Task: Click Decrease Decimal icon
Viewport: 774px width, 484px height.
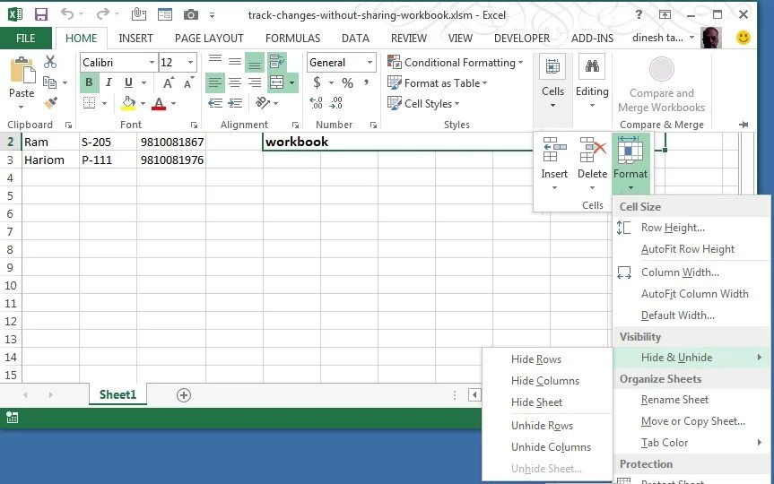Action: pos(336,102)
